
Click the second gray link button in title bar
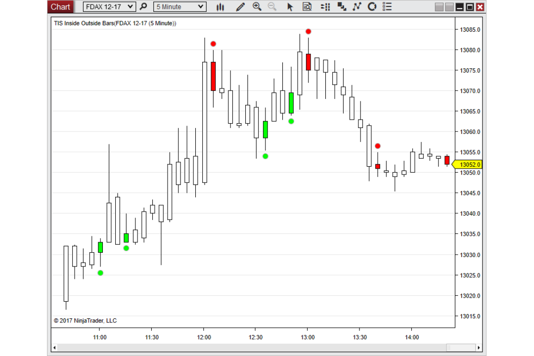[449, 7]
